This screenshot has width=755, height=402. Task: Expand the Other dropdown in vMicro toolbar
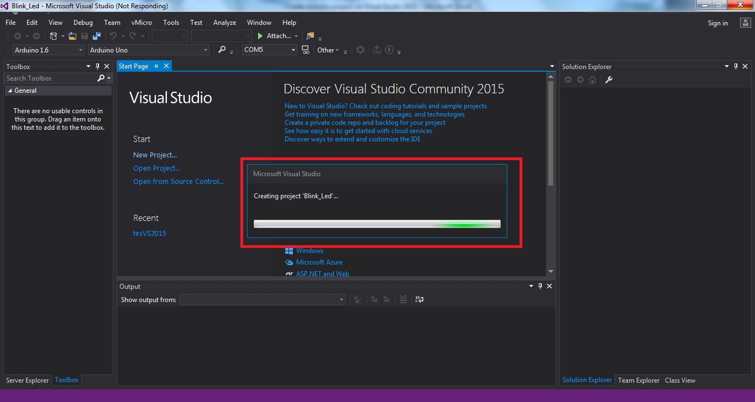point(328,50)
